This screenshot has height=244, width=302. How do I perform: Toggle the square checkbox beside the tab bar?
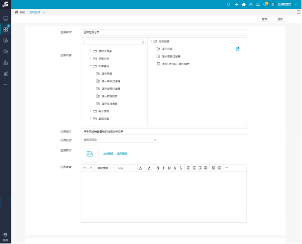coord(298,12)
